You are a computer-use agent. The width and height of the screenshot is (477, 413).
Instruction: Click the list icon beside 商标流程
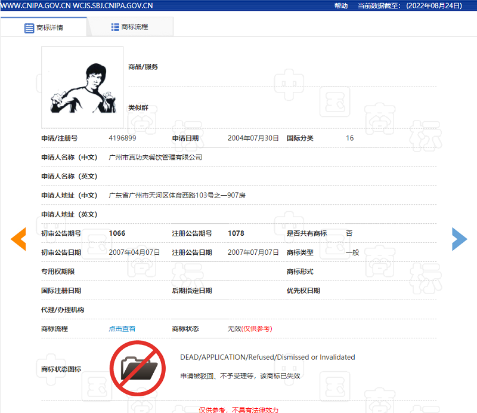[115, 27]
